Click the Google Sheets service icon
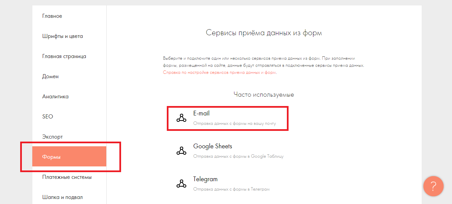Viewport: 452px width, 204px height. pyautogui.click(x=181, y=151)
